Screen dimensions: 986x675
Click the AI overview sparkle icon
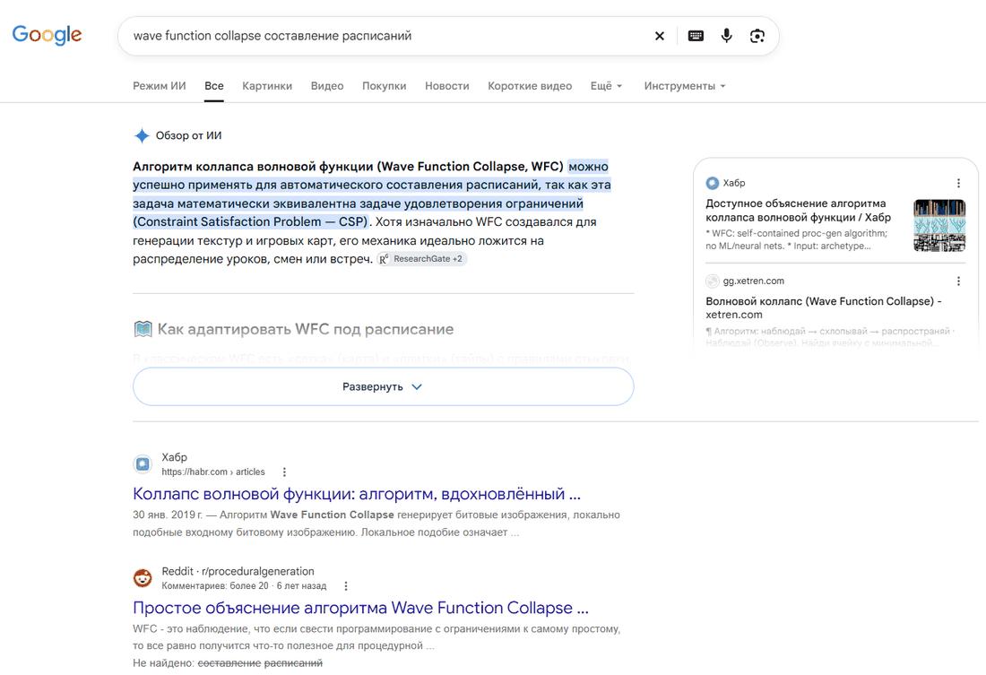coord(142,135)
